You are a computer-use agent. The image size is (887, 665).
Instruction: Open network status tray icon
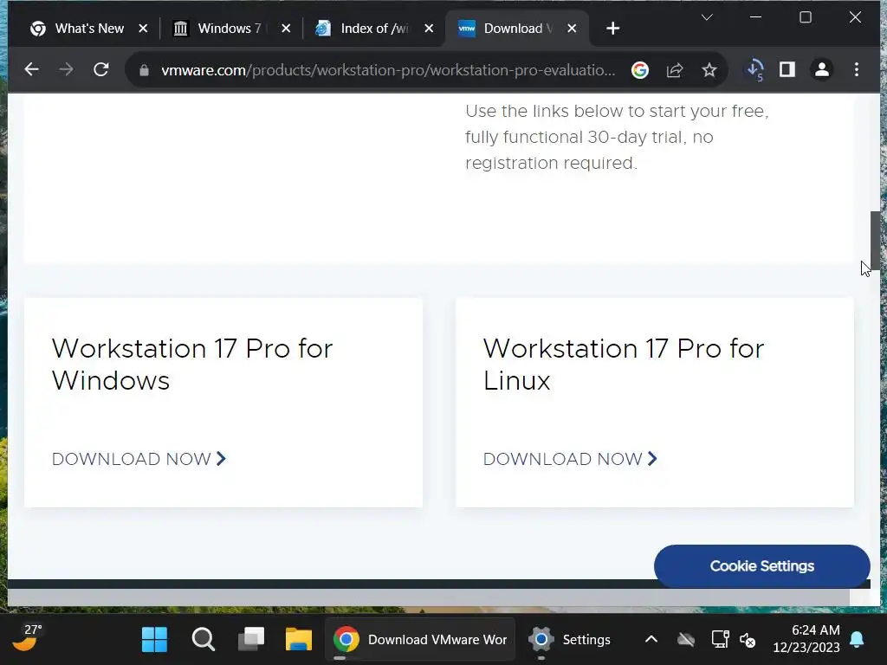click(x=720, y=640)
